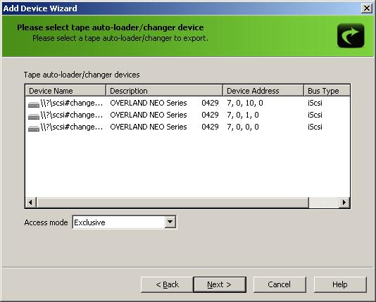Sort by Device Address column header
The height and width of the screenshot is (302, 376).
coord(263,91)
